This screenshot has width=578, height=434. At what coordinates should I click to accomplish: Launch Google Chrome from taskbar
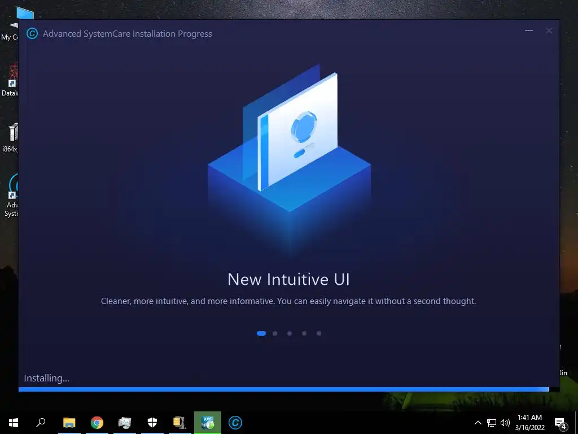tap(97, 423)
